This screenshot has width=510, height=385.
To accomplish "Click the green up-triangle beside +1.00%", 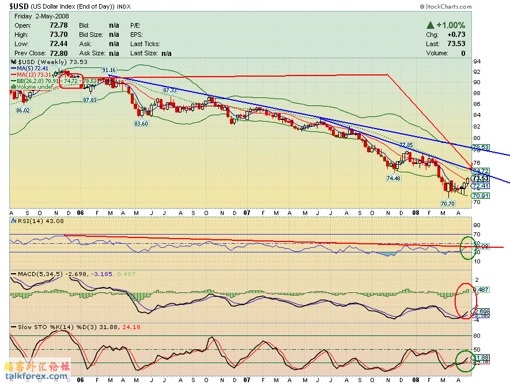I will [430, 25].
